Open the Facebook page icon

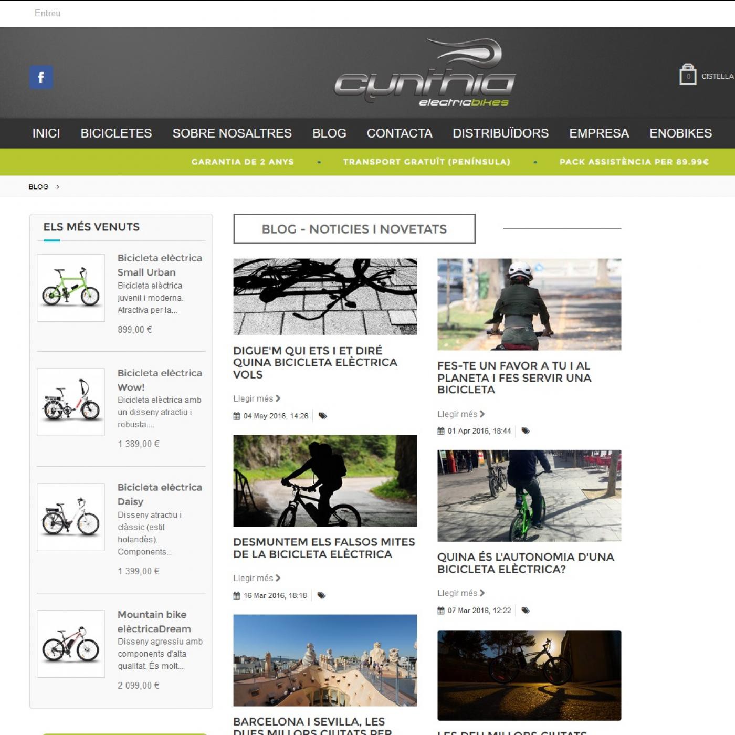(x=41, y=77)
